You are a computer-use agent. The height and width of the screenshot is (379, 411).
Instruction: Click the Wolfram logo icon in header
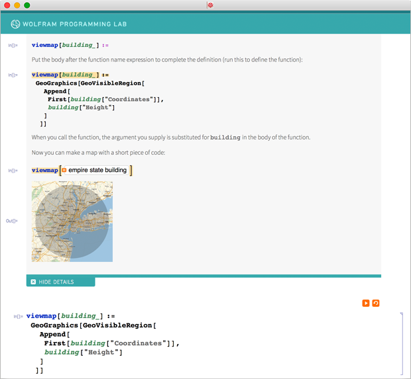(x=15, y=24)
